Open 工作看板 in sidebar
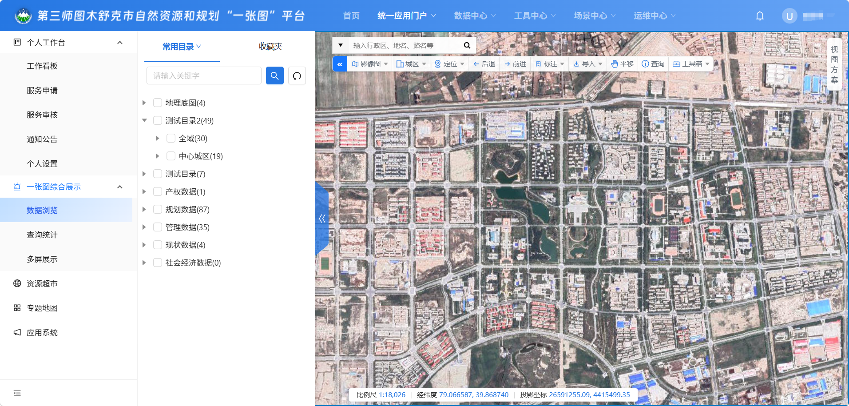 point(42,66)
